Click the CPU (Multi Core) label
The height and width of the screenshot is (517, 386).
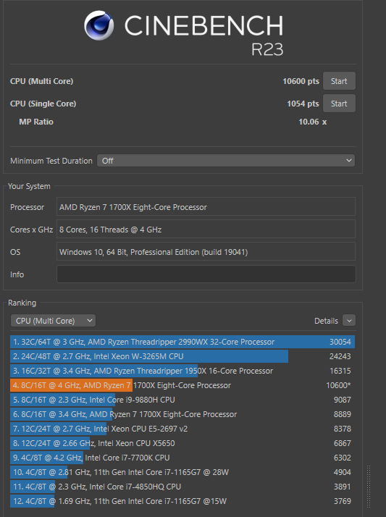coord(42,81)
